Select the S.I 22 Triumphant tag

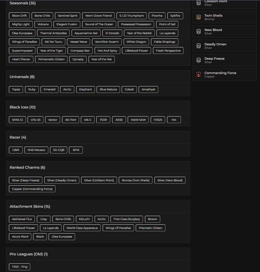click(132, 15)
